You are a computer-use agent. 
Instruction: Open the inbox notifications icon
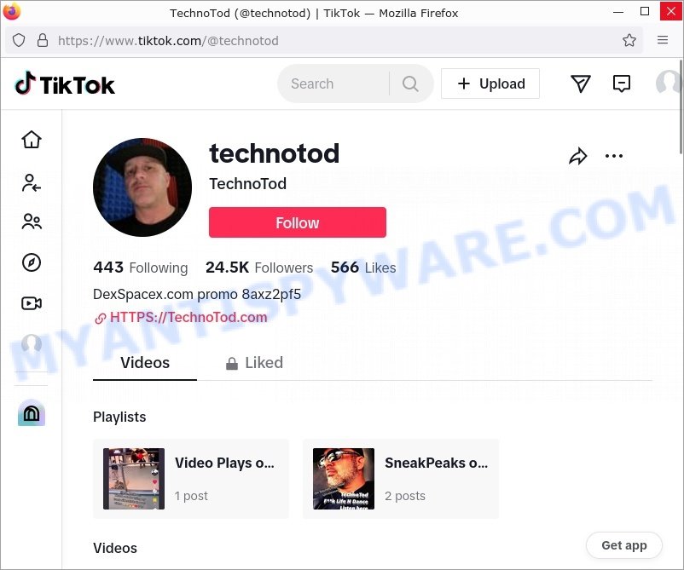621,83
